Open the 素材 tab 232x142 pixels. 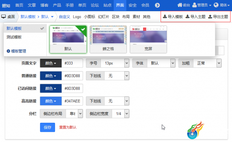coord(136,17)
